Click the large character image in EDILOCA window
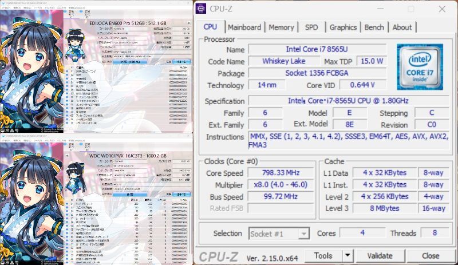Screen dimensions: 458x265 point(31,72)
